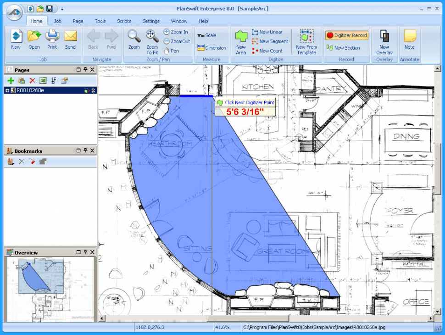Click the R0010260e.jpg file path in status bar
This screenshot has width=445, height=335.
(x=314, y=327)
